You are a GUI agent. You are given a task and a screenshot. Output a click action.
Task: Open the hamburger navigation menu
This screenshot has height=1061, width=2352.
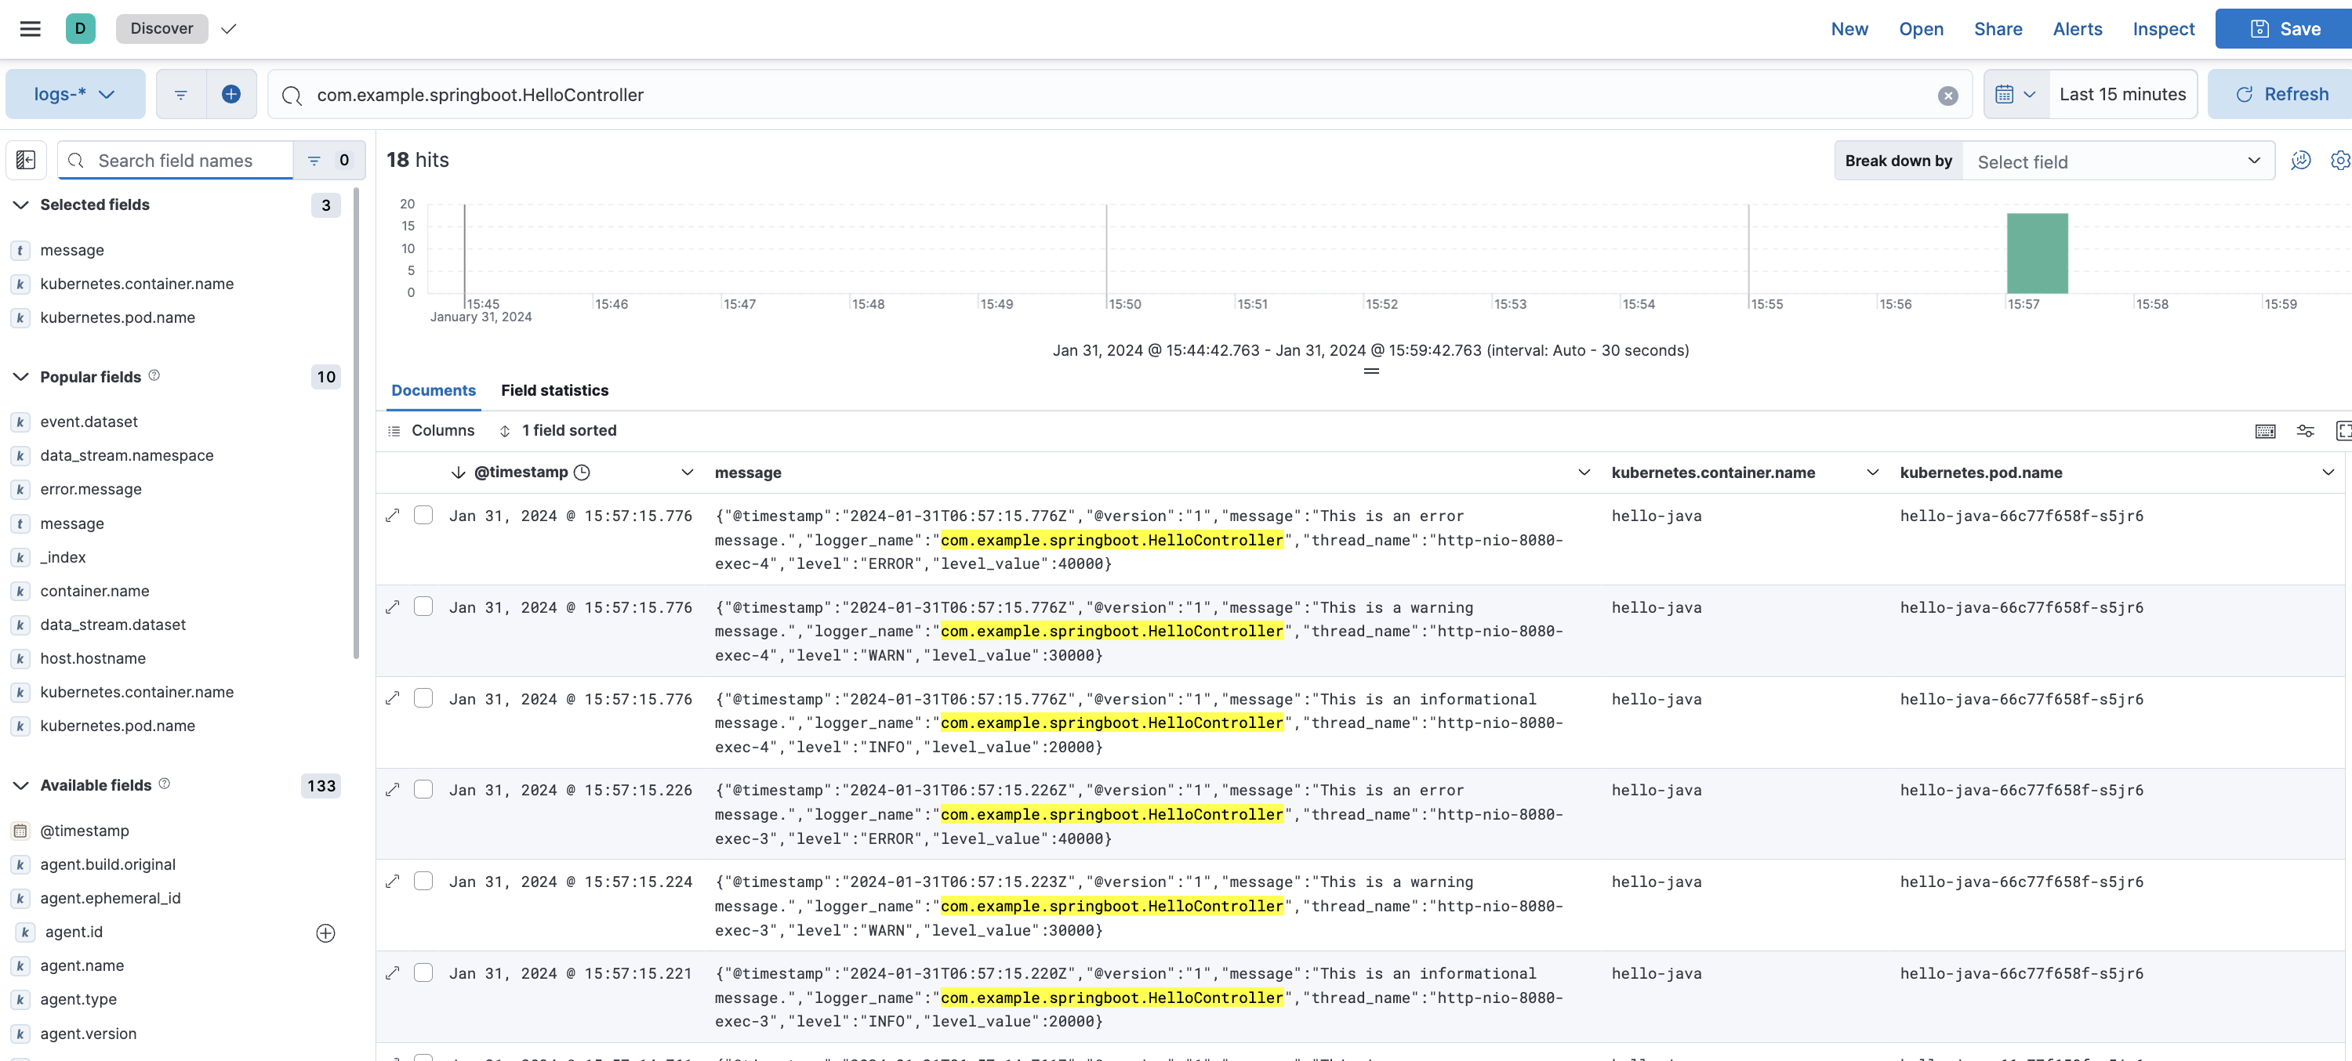[30, 28]
